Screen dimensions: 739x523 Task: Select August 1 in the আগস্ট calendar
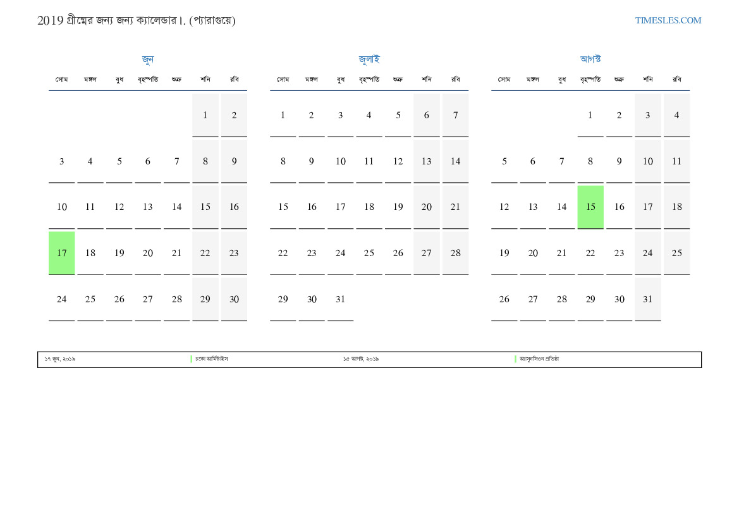590,115
